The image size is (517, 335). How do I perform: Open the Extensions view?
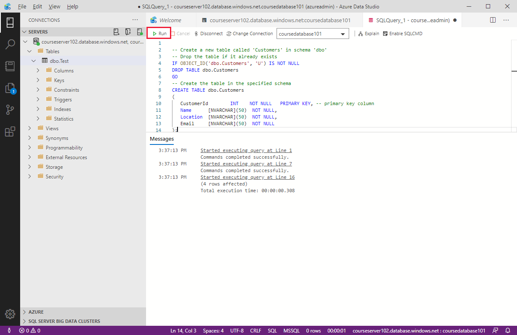tap(10, 131)
